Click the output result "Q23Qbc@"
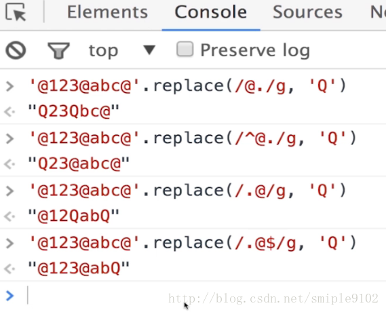The width and height of the screenshot is (386, 312). point(74,111)
